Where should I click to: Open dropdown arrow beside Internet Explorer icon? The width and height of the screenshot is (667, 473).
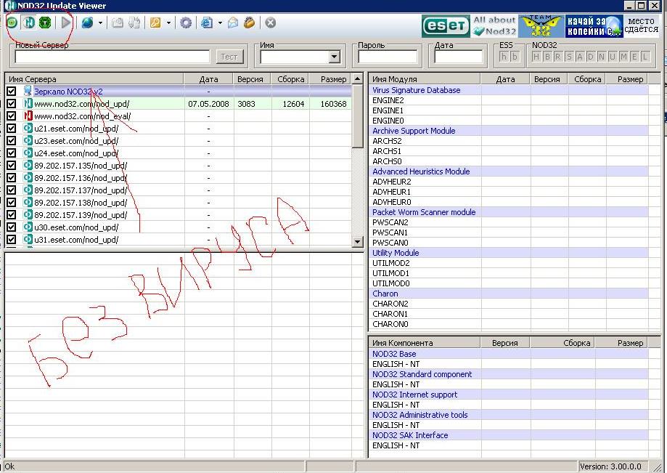point(220,23)
